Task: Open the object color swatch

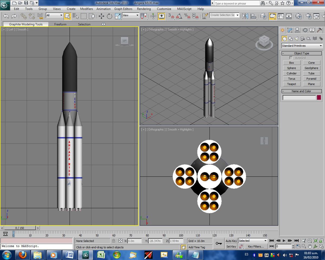Action: click(x=319, y=97)
